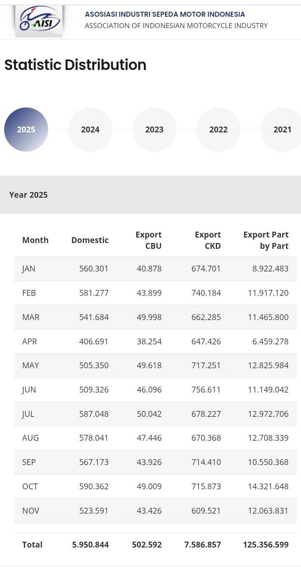This screenshot has height=571, width=301.
Task: Click the Year 2025 section heading
Action: (x=28, y=195)
